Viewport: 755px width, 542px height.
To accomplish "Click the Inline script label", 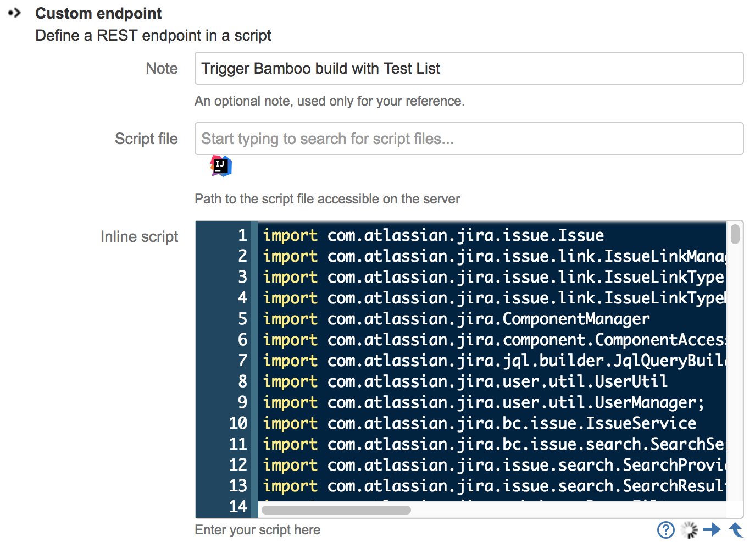I will coord(139,236).
